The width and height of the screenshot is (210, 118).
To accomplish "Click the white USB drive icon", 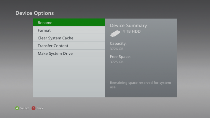I will tap(115, 34).
